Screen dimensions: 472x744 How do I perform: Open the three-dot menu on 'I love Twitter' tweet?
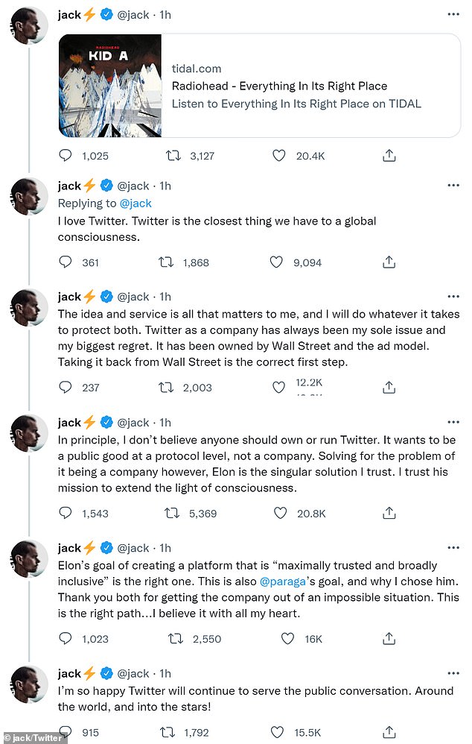click(453, 186)
